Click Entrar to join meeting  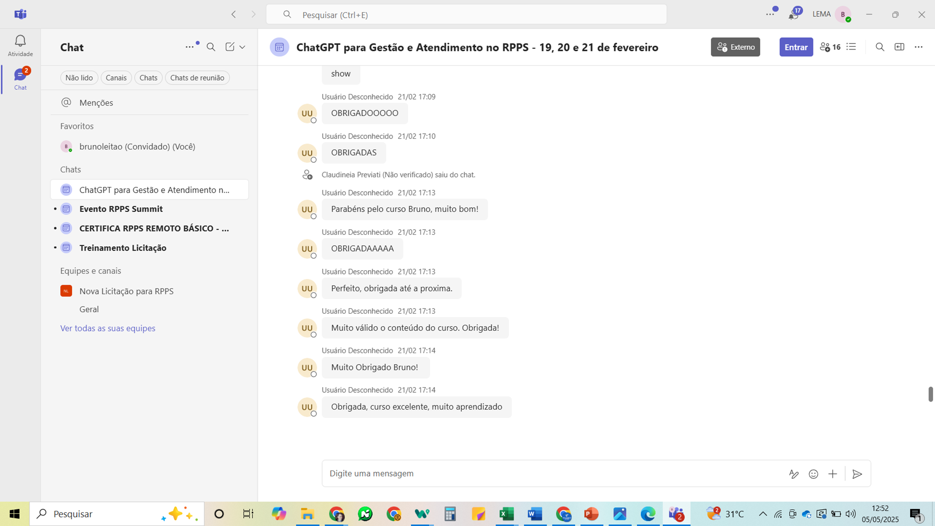pos(796,47)
